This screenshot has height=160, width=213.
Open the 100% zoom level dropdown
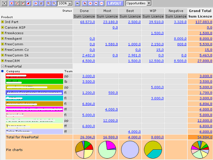(x=70, y=4)
